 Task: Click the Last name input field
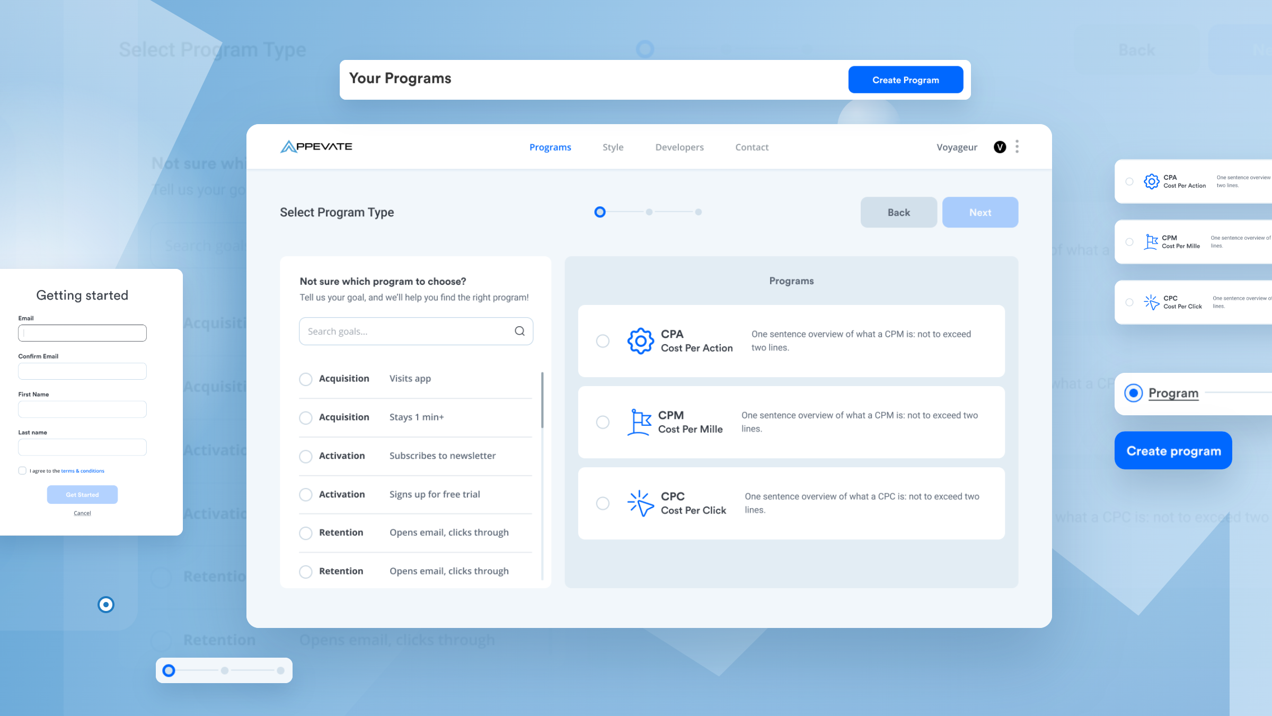(x=82, y=447)
